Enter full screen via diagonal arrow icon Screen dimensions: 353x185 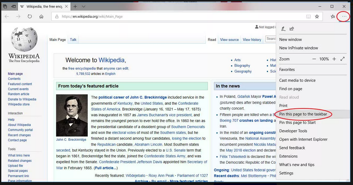(x=342, y=59)
